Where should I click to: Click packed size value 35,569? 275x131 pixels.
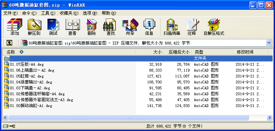pos(183,94)
